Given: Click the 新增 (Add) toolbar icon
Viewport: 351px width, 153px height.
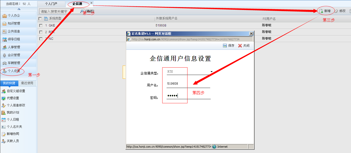Looking at the screenshot, I should click(x=321, y=11).
